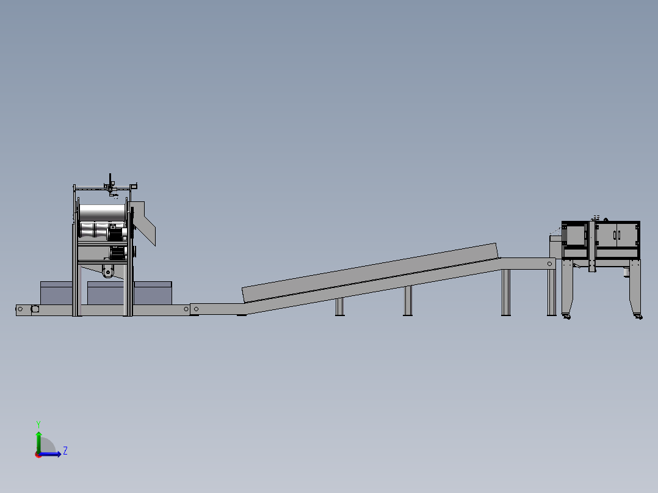Image resolution: width=658 pixels, height=493 pixels.
Task: Select the leftmost purple-gray collection bin
Action: (x=56, y=293)
